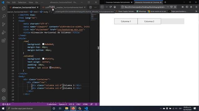Switch to Columnas Centradas Verticalmente browser tab
Viewport: 199px width, 111px height.
pyautogui.click(x=118, y=2)
